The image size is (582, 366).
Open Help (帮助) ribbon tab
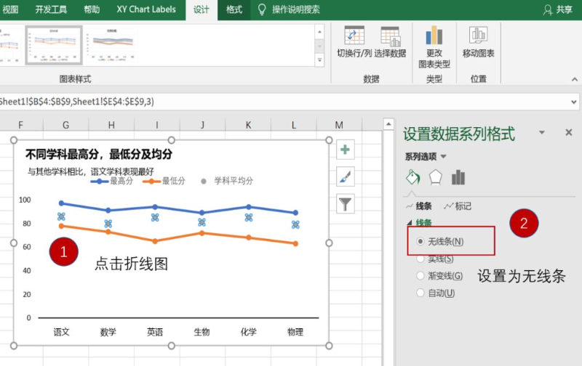pyautogui.click(x=92, y=9)
